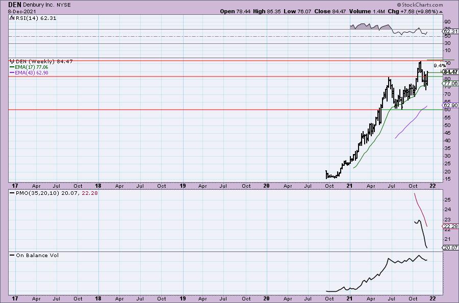Screen dimensions: 459x303
Task: Click the 62.31 RSI value tag on right axis
Action: tap(450, 31)
